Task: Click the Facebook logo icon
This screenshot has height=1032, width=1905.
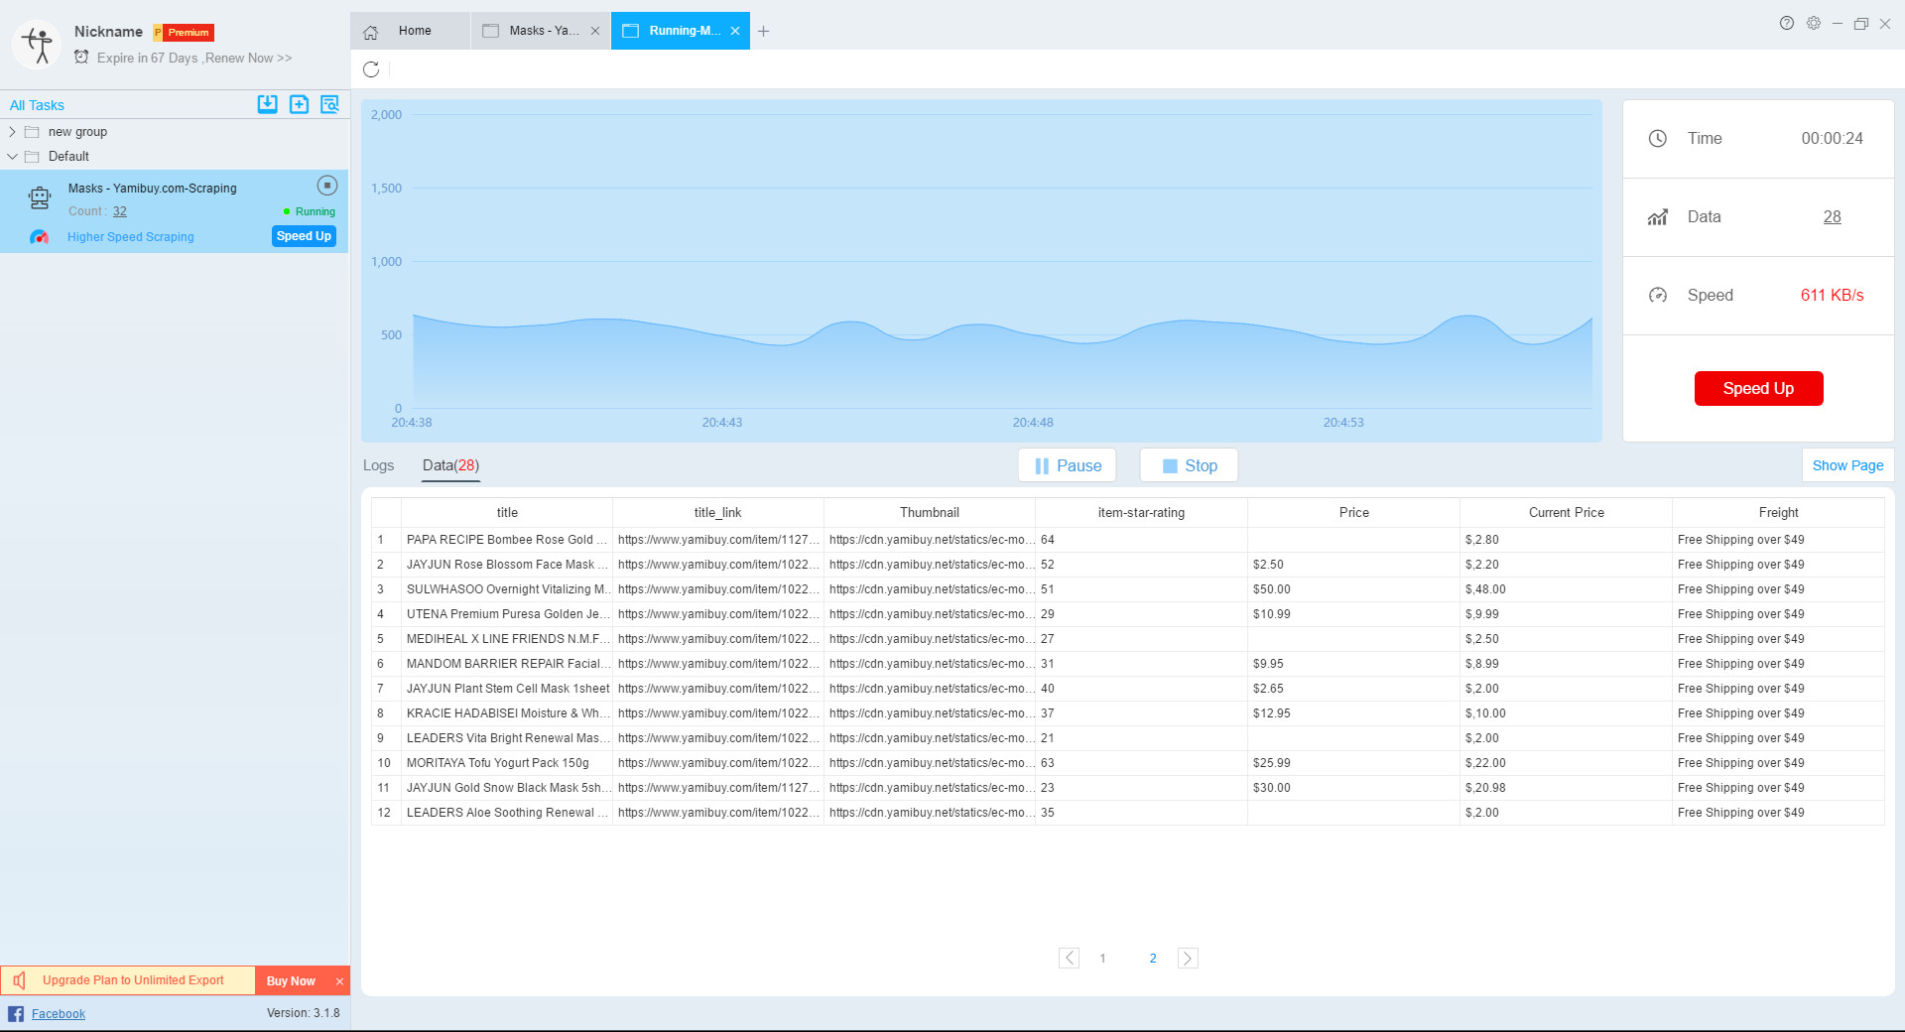Action: [x=16, y=1013]
